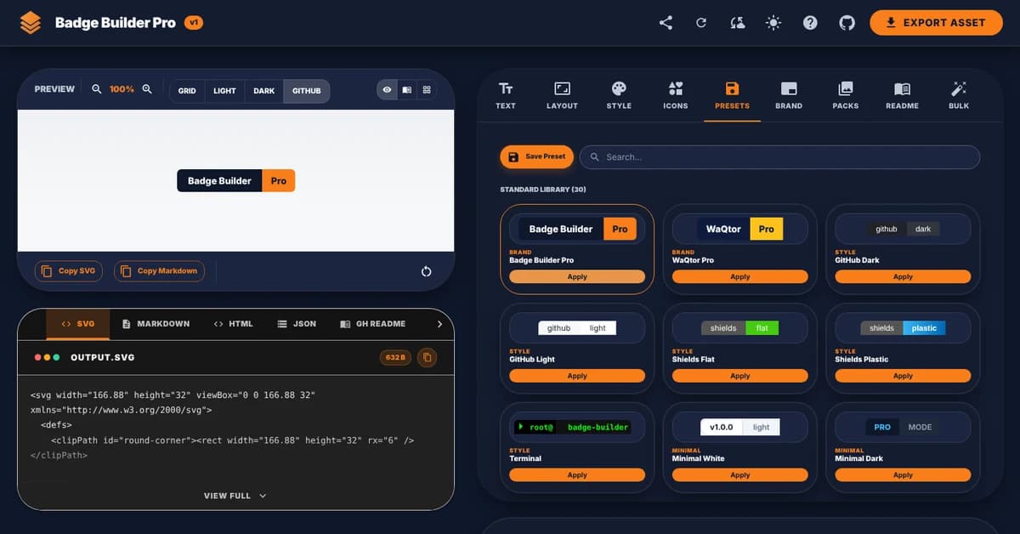Viewport: 1020px width, 534px height.
Task: Click the root@ badge-builder terminal thumbnail
Action: 577,427
